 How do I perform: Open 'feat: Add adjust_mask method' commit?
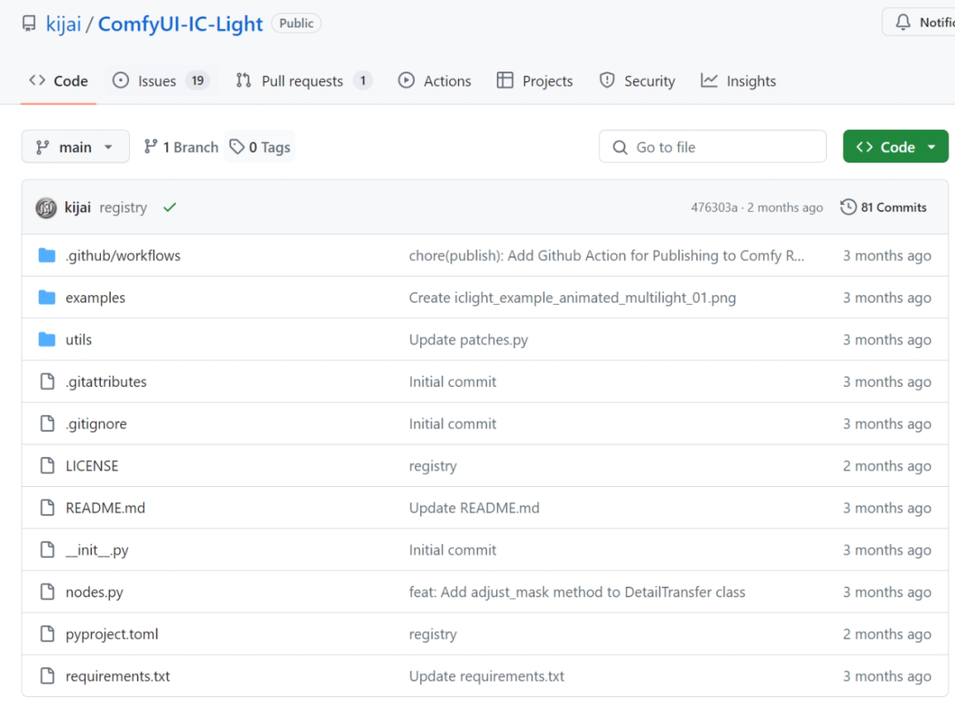click(x=577, y=592)
